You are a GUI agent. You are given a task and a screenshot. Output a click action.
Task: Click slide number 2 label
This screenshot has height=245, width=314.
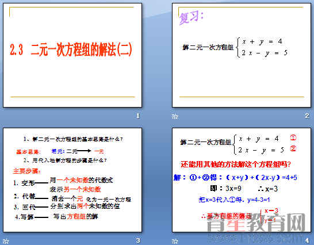(307, 116)
